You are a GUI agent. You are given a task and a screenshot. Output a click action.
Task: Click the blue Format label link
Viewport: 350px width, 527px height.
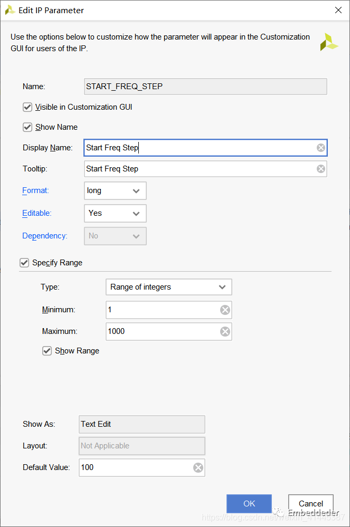point(35,190)
